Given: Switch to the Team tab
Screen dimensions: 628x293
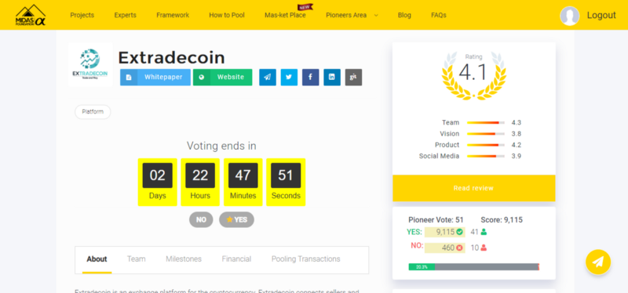Looking at the screenshot, I should (136, 259).
